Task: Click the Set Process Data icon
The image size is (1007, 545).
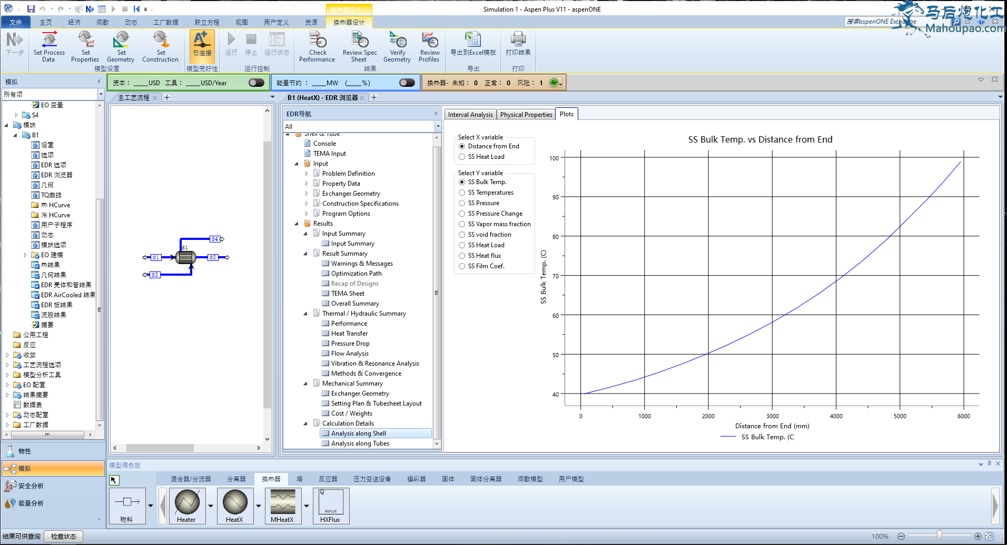Action: [49, 46]
